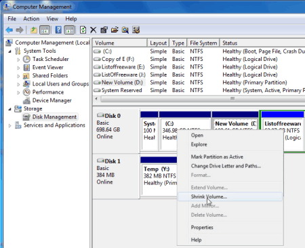
Task: Click the volume list horizontal scrollbar thumb
Action: [x=203, y=99]
